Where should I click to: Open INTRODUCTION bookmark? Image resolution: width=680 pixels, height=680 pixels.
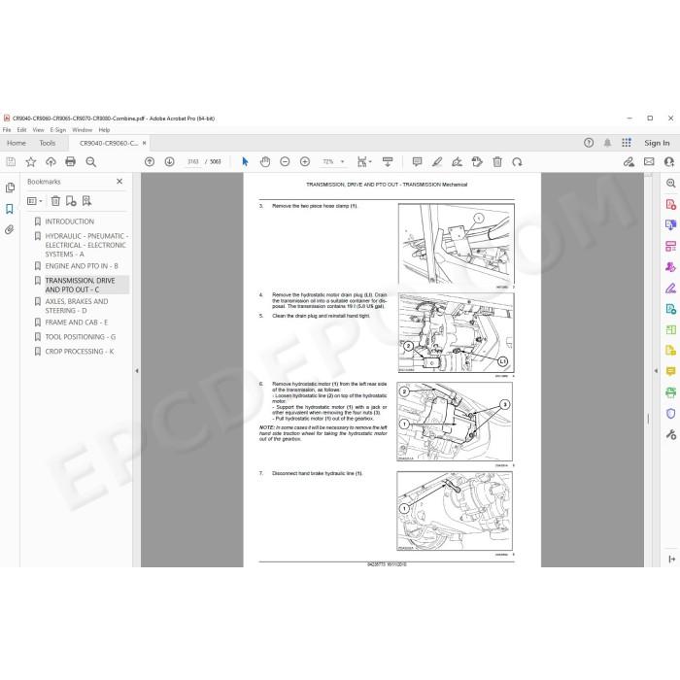69,221
